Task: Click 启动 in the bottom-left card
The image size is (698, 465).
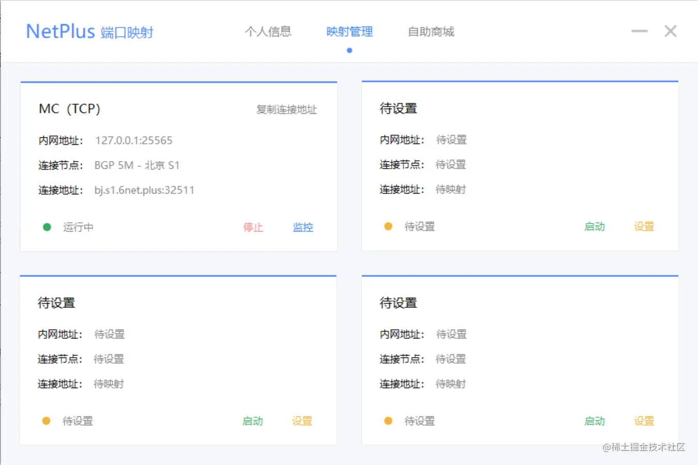Action: (x=253, y=422)
